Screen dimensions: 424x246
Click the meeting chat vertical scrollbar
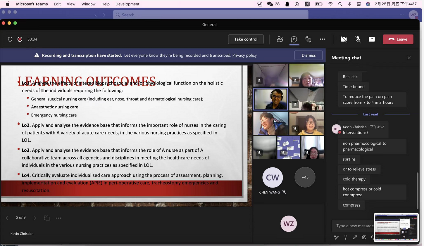[417, 190]
